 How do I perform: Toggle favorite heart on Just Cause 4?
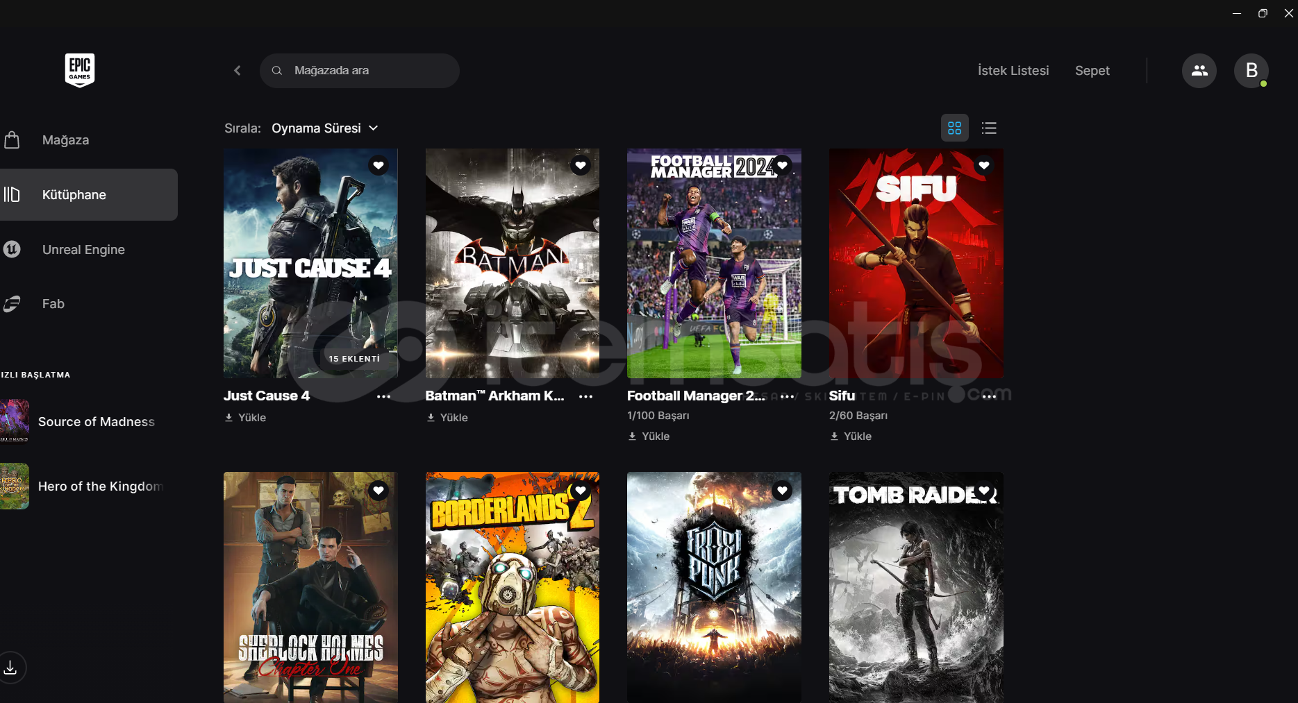(378, 165)
